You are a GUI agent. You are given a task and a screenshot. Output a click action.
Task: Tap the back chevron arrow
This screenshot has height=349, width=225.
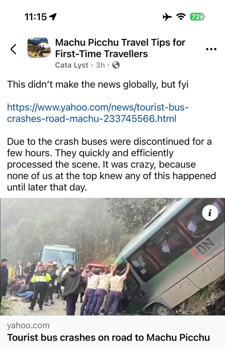pyautogui.click(x=13, y=49)
